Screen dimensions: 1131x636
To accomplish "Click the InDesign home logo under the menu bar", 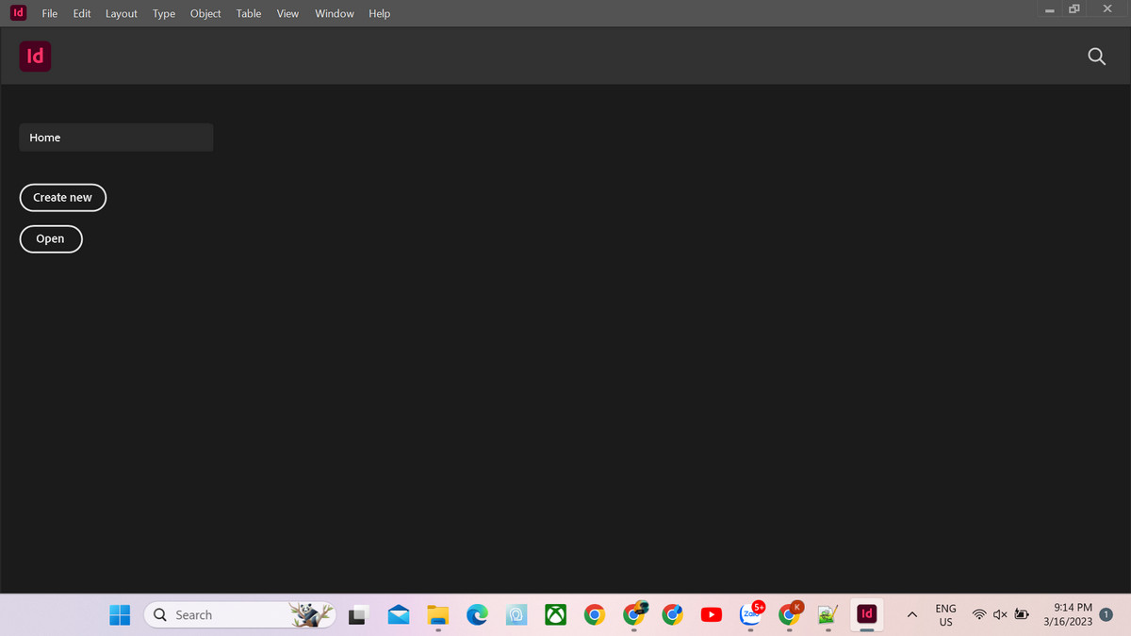I will tap(35, 57).
